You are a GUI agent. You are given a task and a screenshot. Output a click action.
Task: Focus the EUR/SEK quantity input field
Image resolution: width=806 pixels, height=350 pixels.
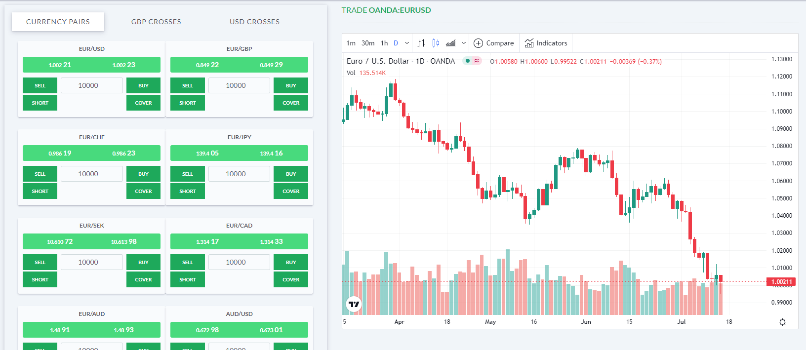click(x=92, y=262)
